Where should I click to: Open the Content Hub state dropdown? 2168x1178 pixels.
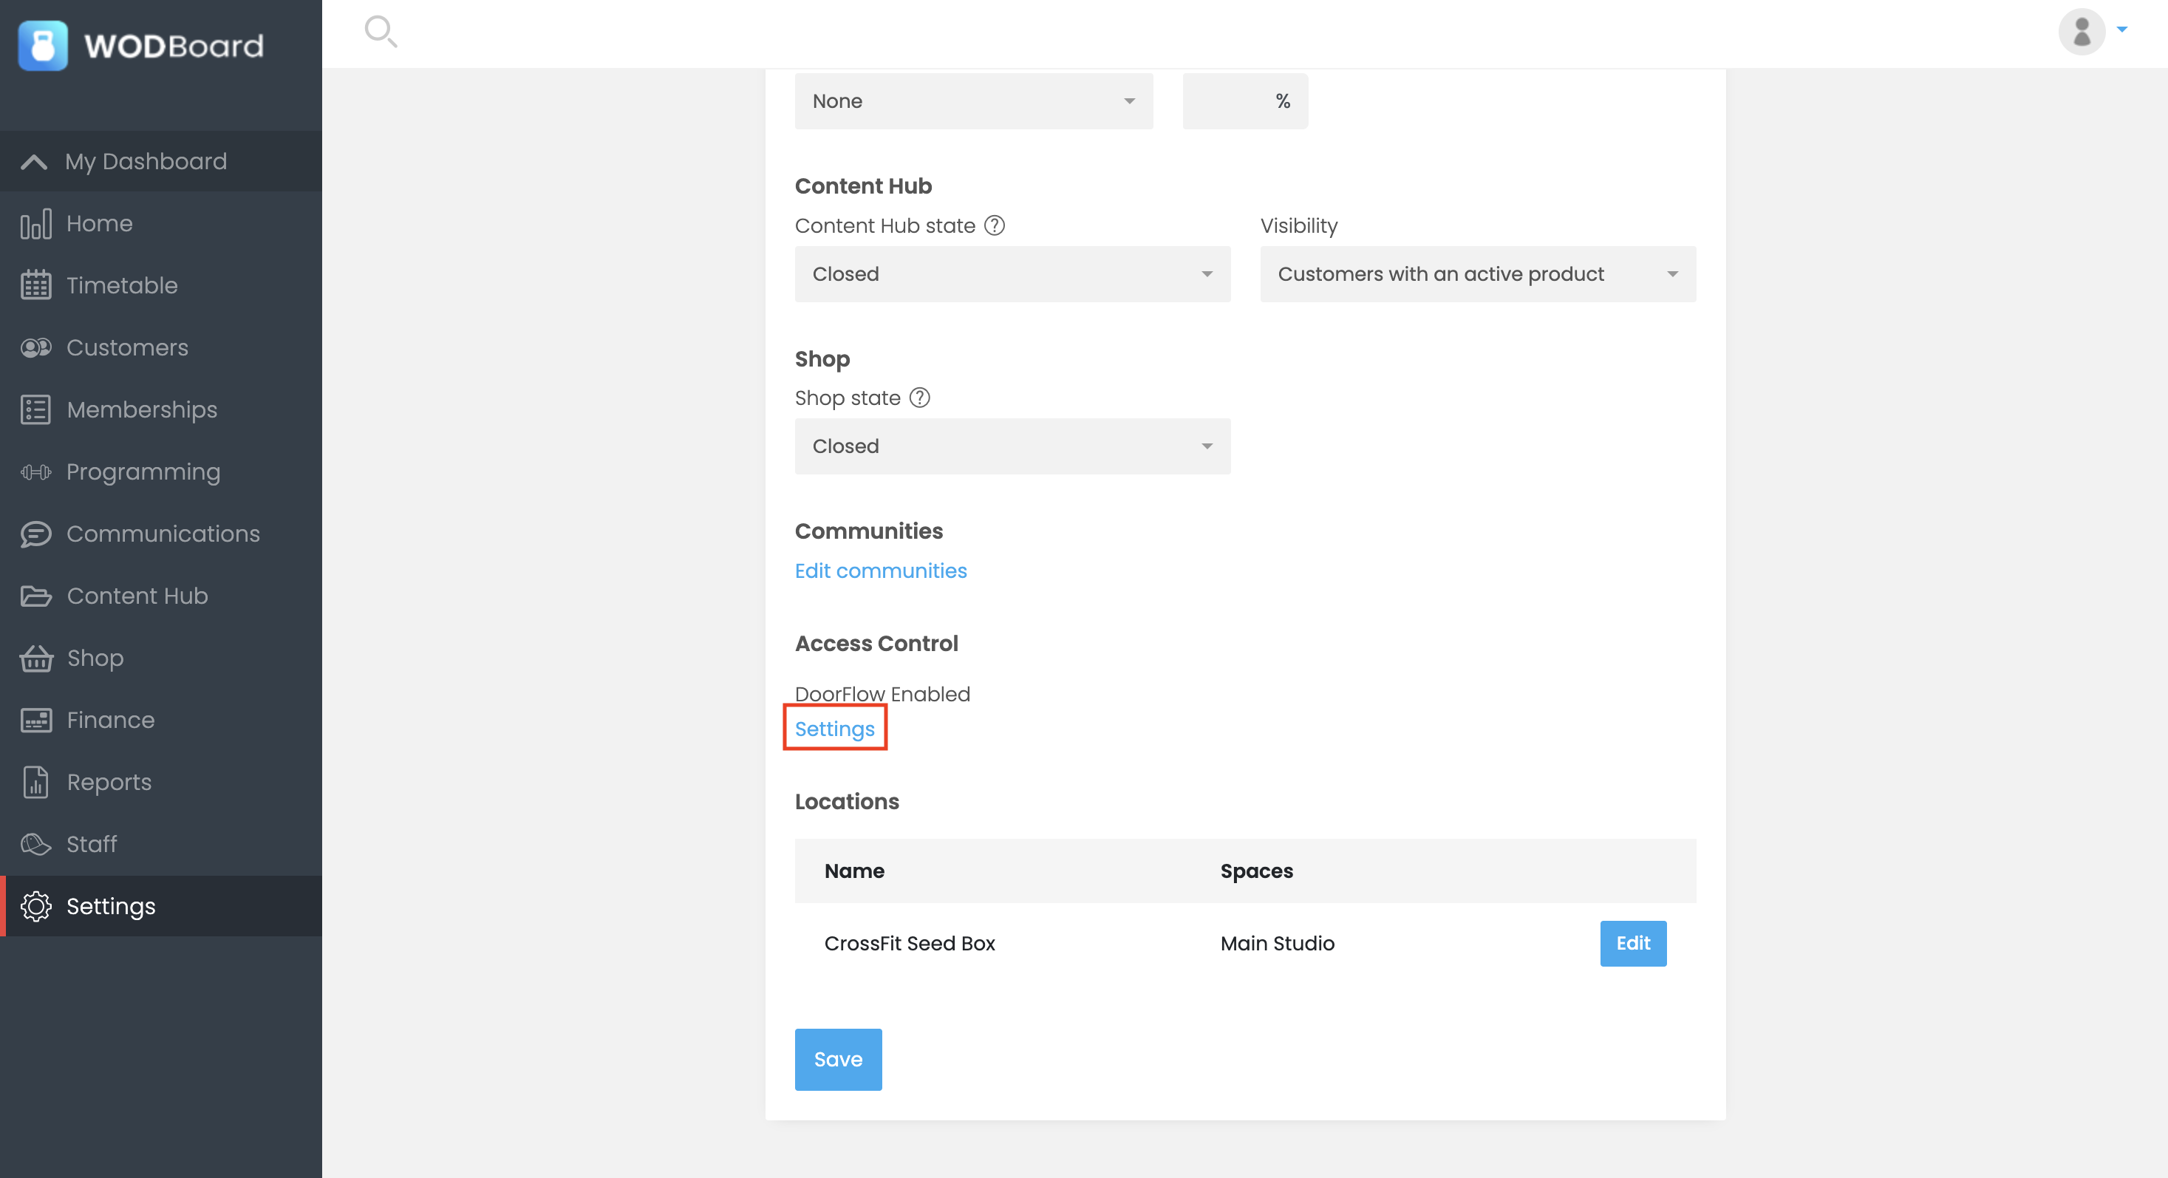pyautogui.click(x=1012, y=274)
